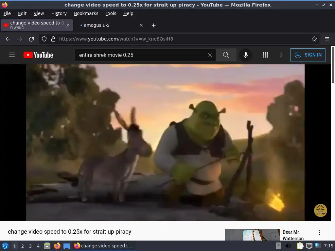Start voice search with microphone
335x251 pixels.
click(x=246, y=55)
